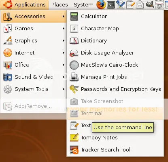Click the blue pen document launcher in the panel
Viewport: 168px width, 162px height.
121,5
